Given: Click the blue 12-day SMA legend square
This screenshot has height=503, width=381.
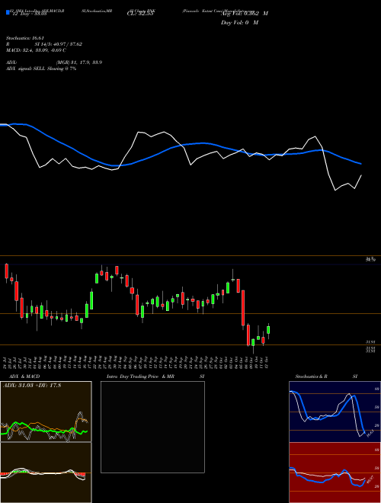Looking at the screenshot, I should [x=8, y=13].
